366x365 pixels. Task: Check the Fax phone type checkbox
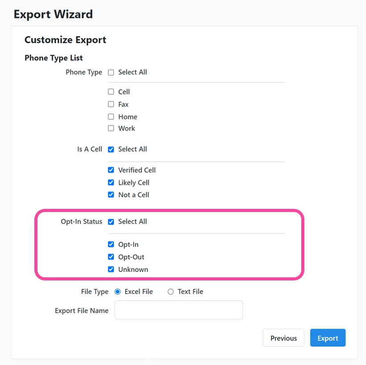pyautogui.click(x=111, y=104)
